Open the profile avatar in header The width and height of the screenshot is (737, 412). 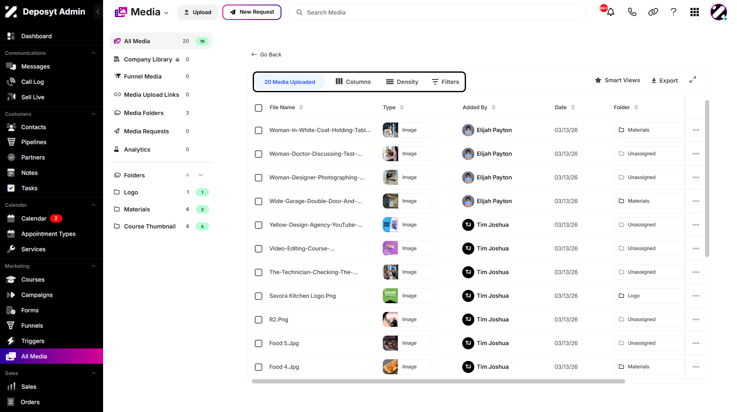tap(719, 12)
